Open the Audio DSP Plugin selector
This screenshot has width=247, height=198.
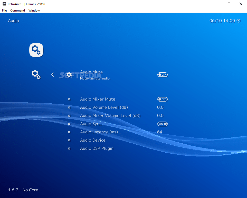click(97, 148)
